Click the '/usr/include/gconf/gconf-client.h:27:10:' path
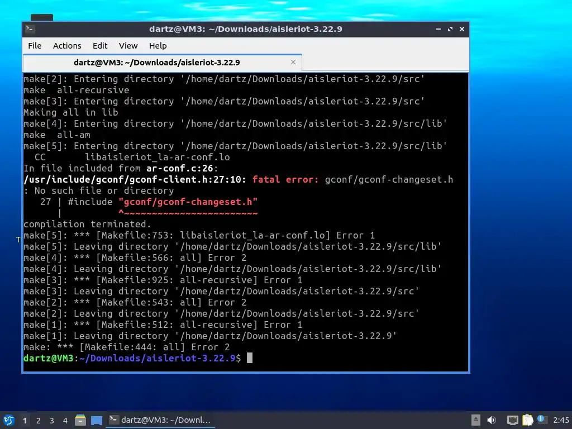Screen dimensions: 572x429 135,179
